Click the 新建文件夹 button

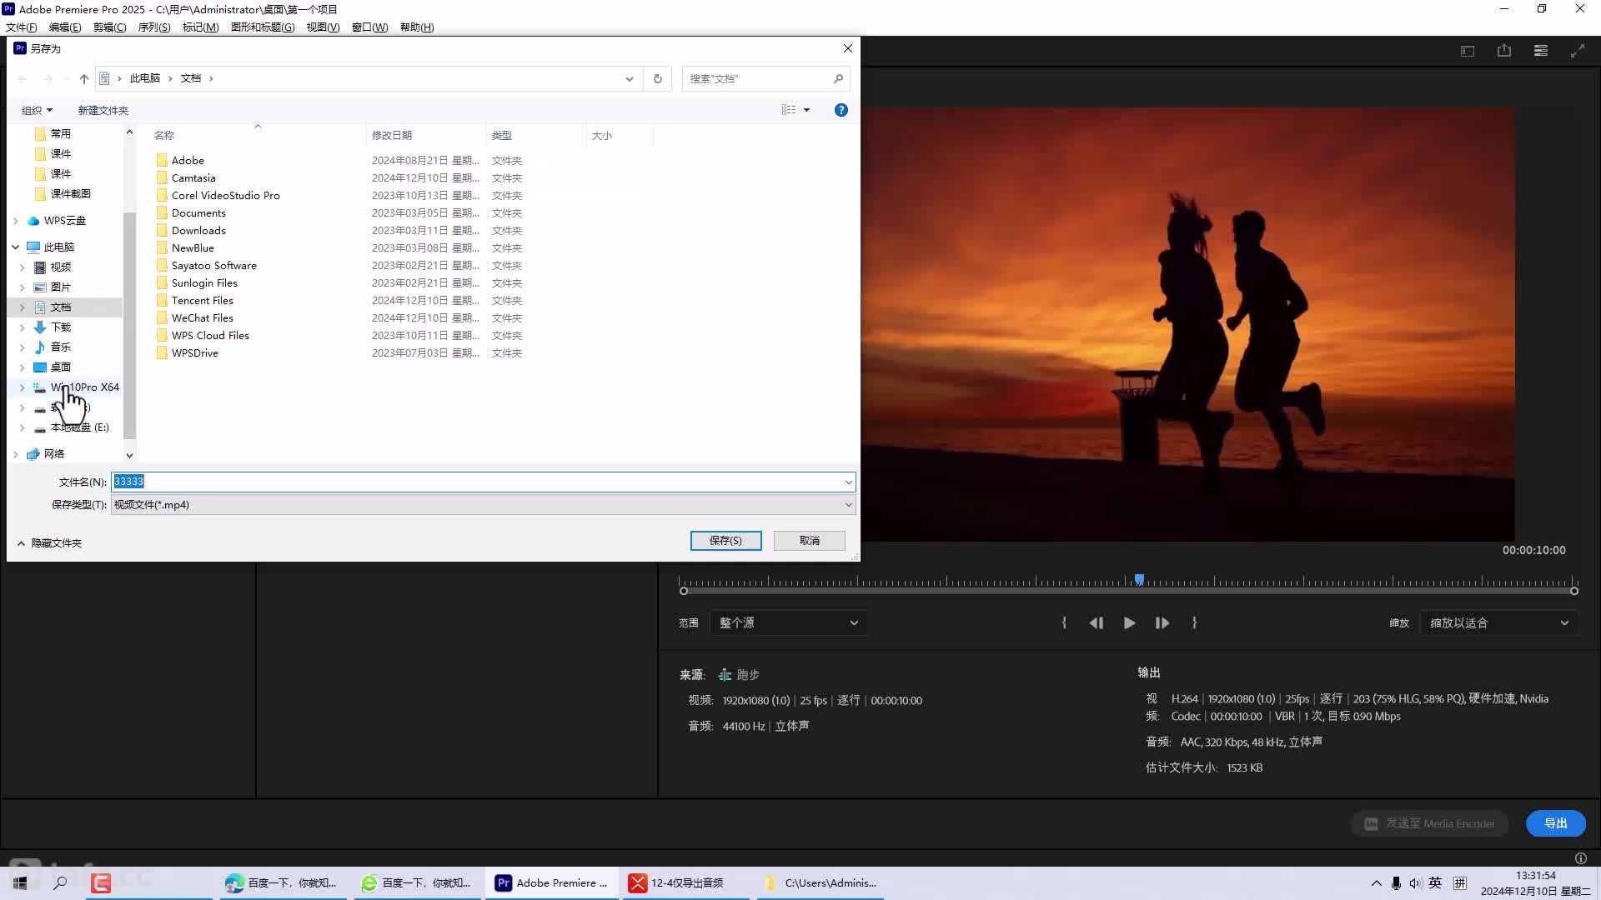click(x=103, y=110)
